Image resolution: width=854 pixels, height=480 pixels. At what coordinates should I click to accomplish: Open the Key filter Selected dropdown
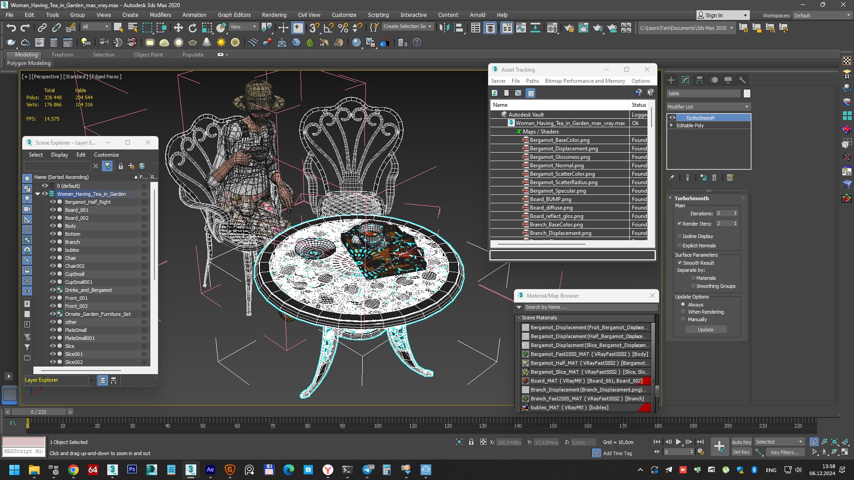[779, 442]
